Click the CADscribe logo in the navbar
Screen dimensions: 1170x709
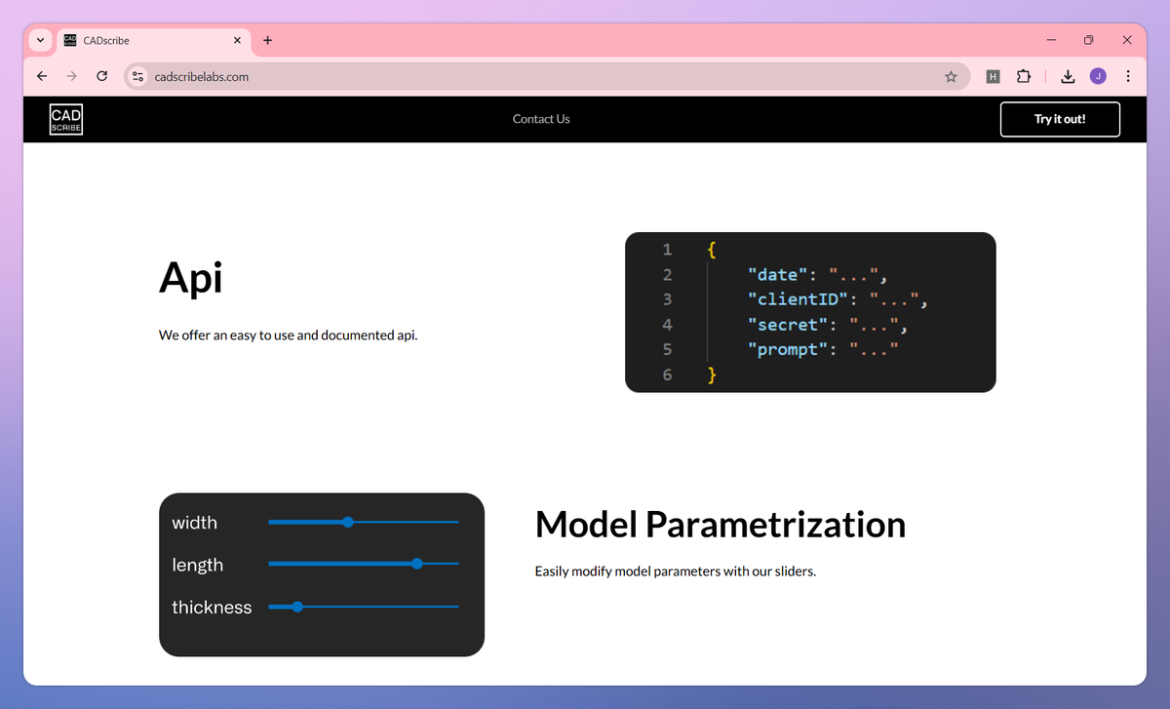click(65, 119)
